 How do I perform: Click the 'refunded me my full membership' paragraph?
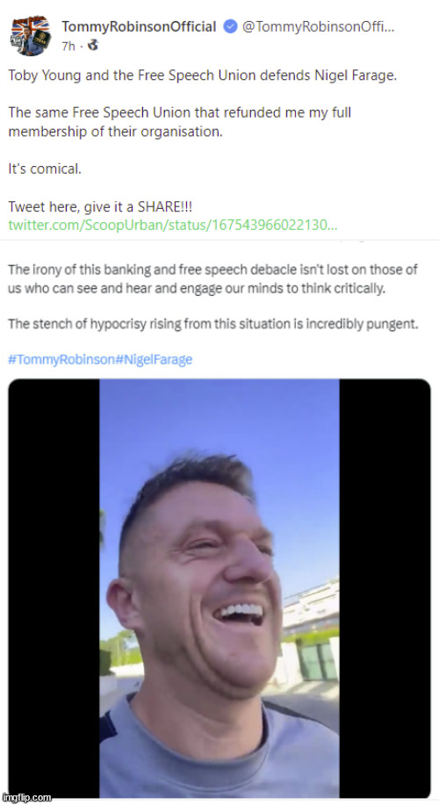[x=180, y=122]
